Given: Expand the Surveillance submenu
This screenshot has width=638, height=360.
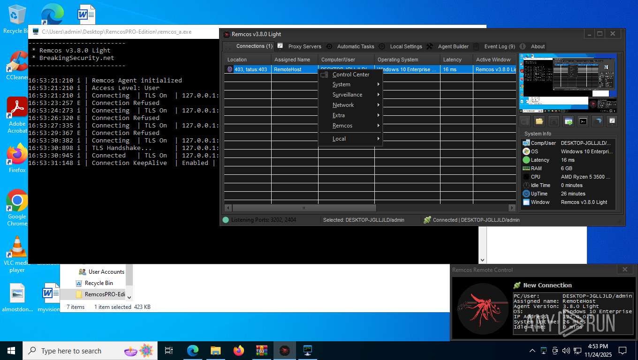Looking at the screenshot, I should pyautogui.click(x=350, y=95).
